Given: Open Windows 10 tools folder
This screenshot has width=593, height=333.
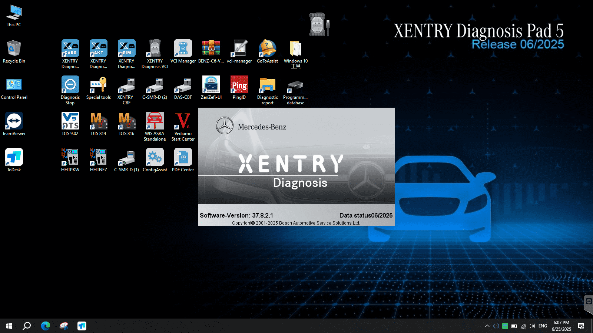Looking at the screenshot, I should (296, 54).
